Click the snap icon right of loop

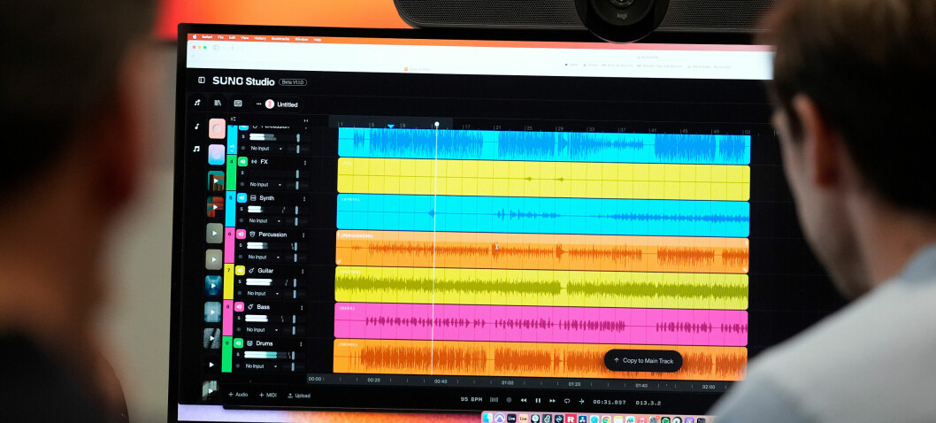pos(581,402)
